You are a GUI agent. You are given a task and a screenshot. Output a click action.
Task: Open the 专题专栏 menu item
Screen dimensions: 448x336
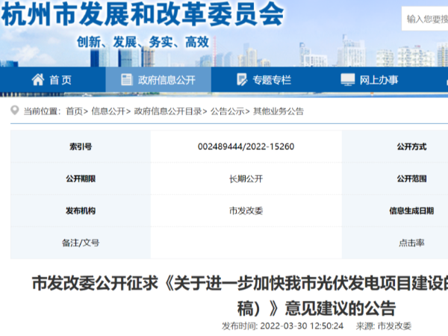[272, 80]
